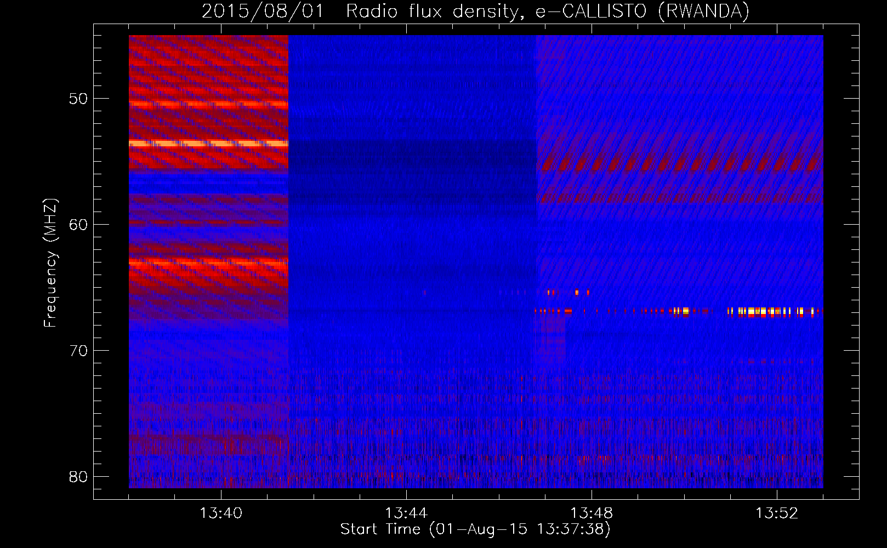The image size is (887, 548).
Task: Select the 13:44 time tick label
Action: 406,513
